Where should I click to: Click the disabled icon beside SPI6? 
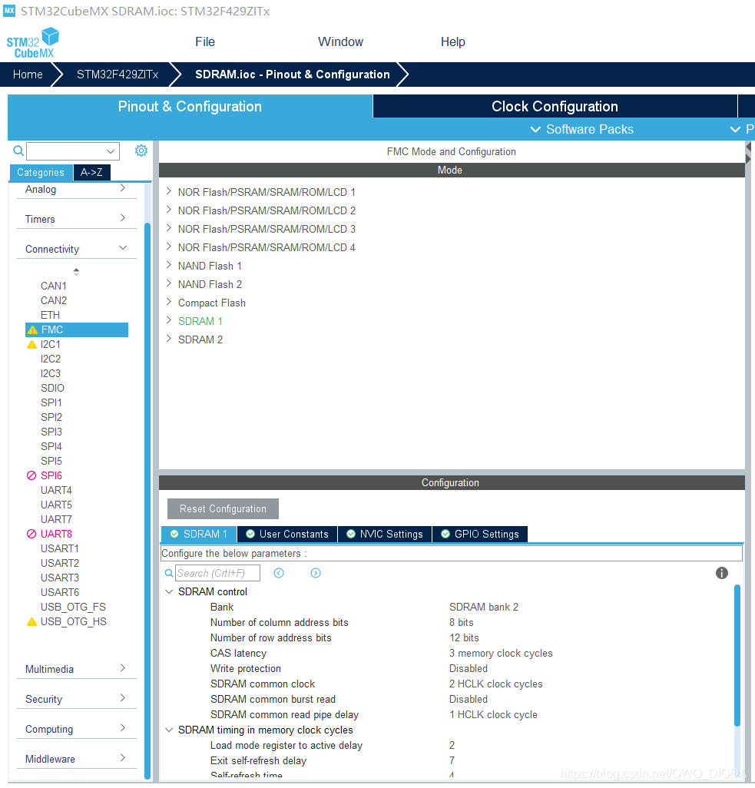pyautogui.click(x=31, y=475)
